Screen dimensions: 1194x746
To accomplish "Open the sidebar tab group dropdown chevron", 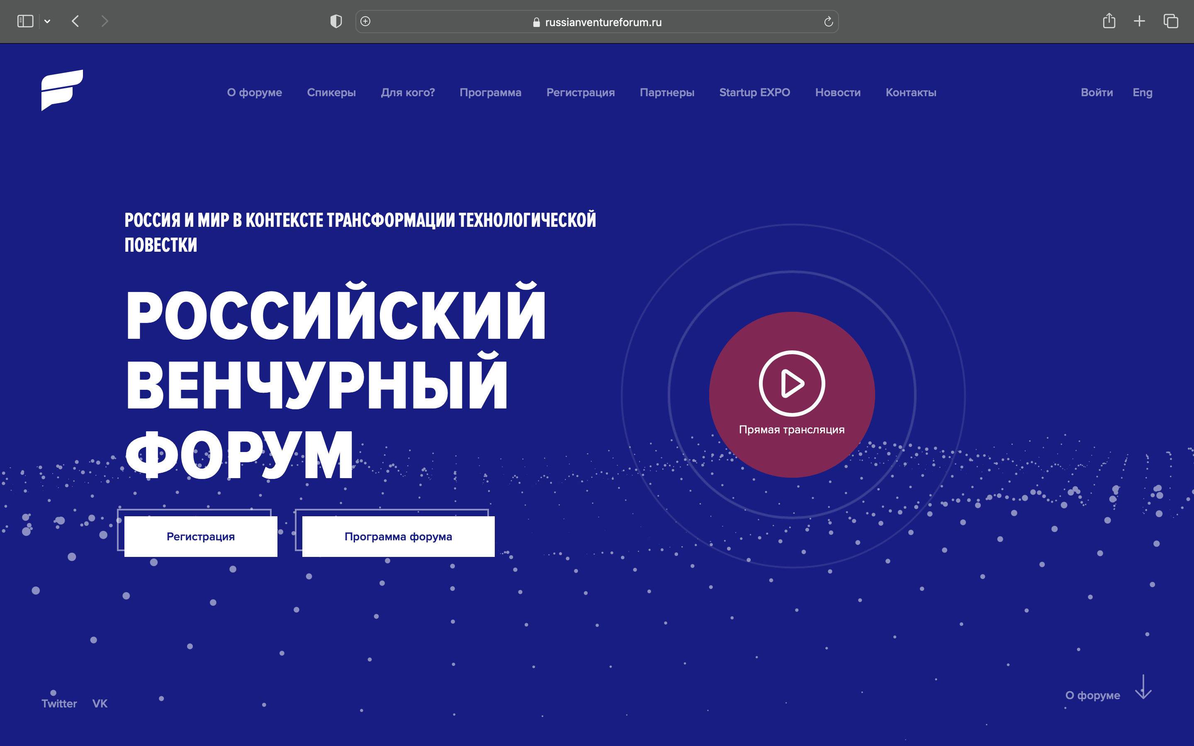I will [47, 21].
